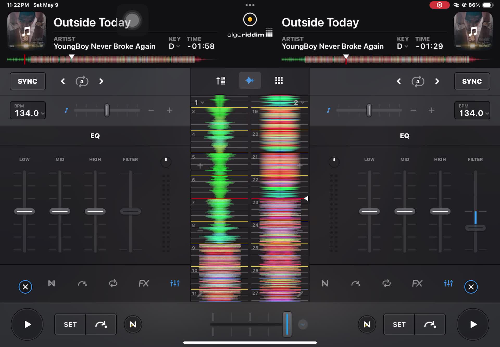Screen dimensions: 500x347
Task: Open the FX panel on left deck
Action: click(144, 283)
